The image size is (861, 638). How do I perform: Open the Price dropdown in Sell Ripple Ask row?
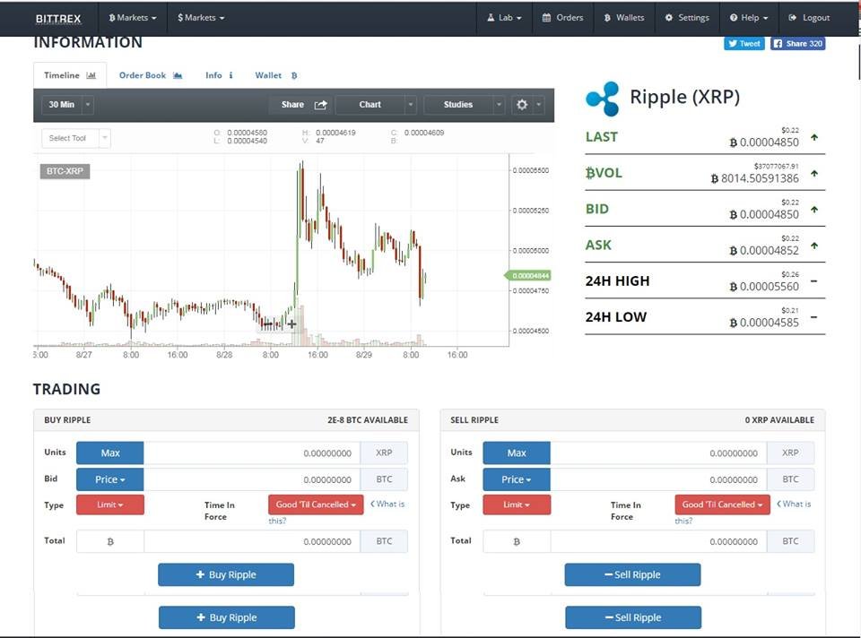[x=517, y=479]
